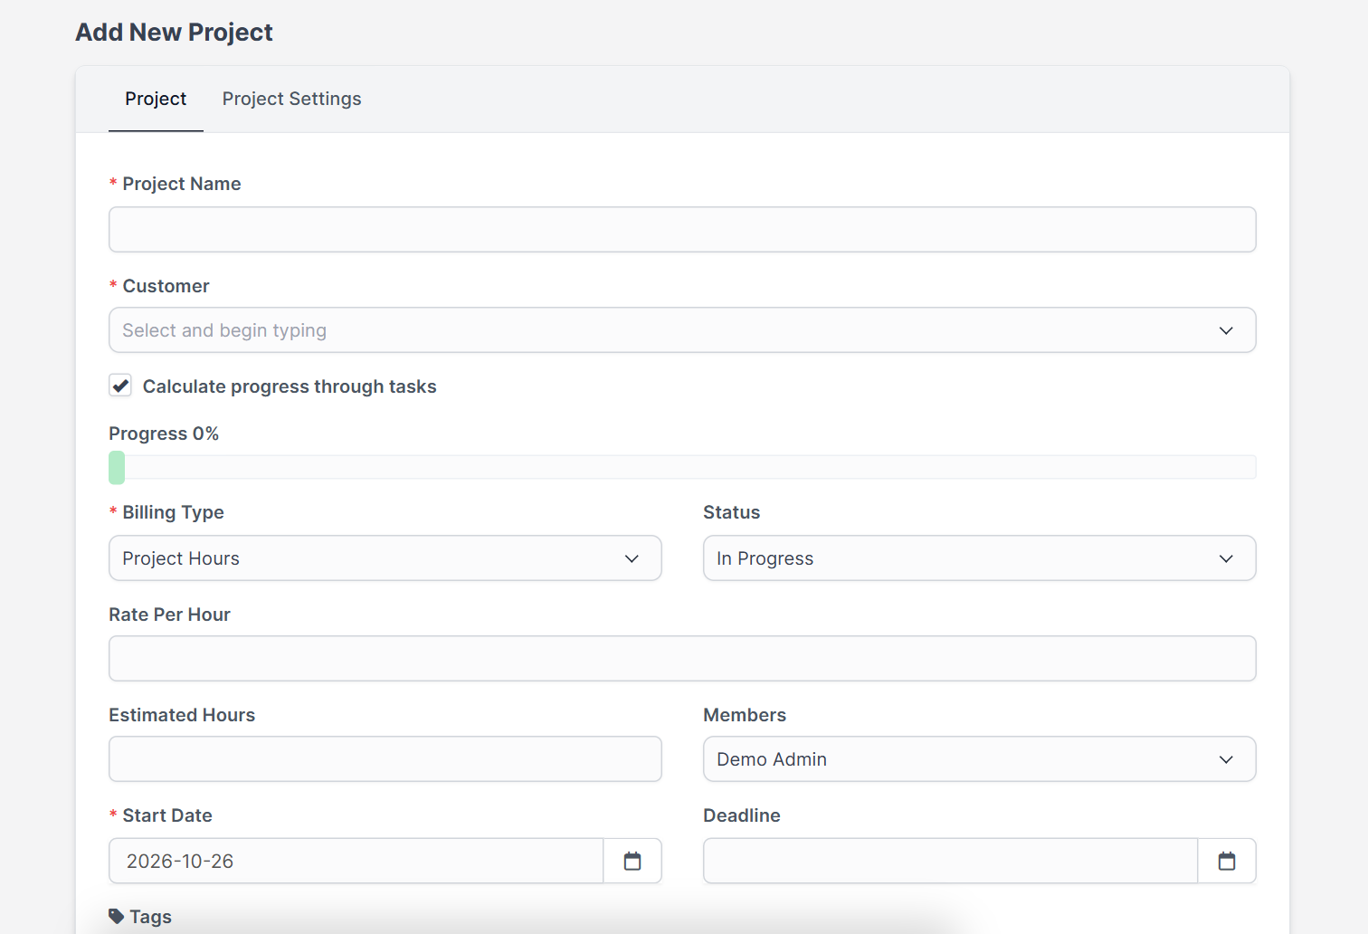Select the Project tab
This screenshot has height=934, width=1368.
156,99
